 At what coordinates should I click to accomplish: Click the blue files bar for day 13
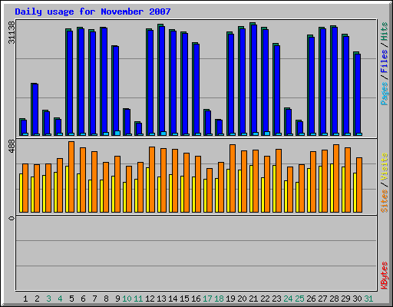(x=162, y=81)
